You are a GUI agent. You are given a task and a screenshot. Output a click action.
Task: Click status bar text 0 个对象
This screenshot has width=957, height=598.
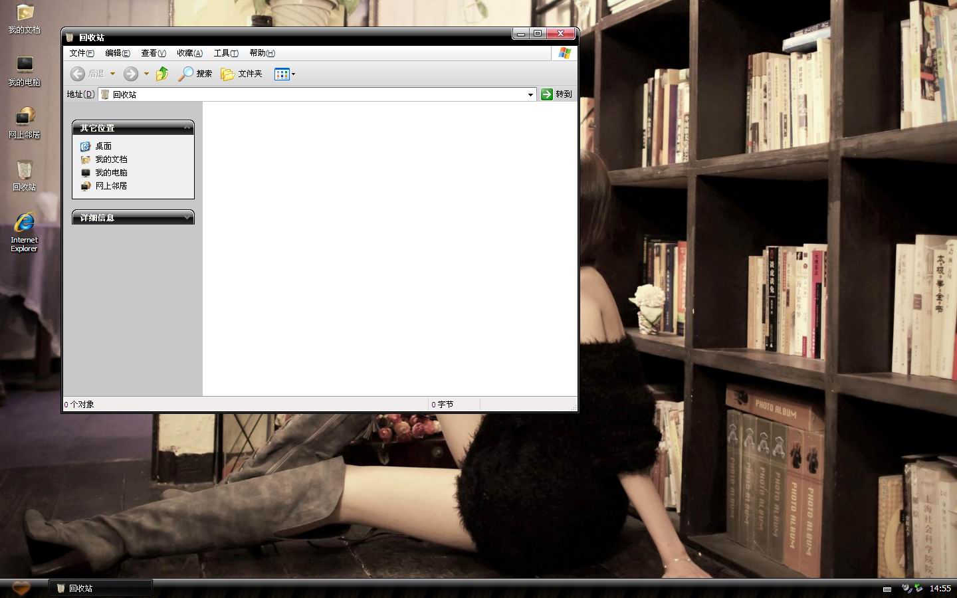pos(80,404)
